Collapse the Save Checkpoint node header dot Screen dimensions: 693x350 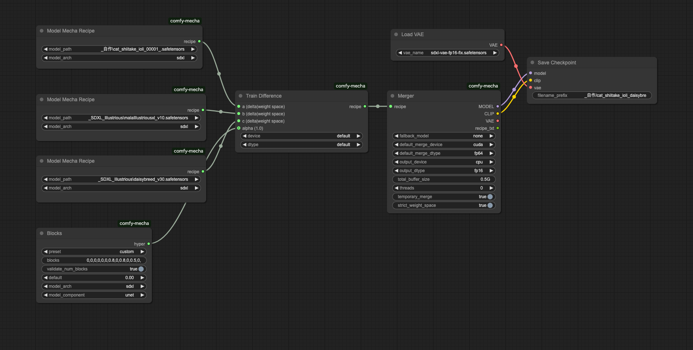(x=532, y=62)
